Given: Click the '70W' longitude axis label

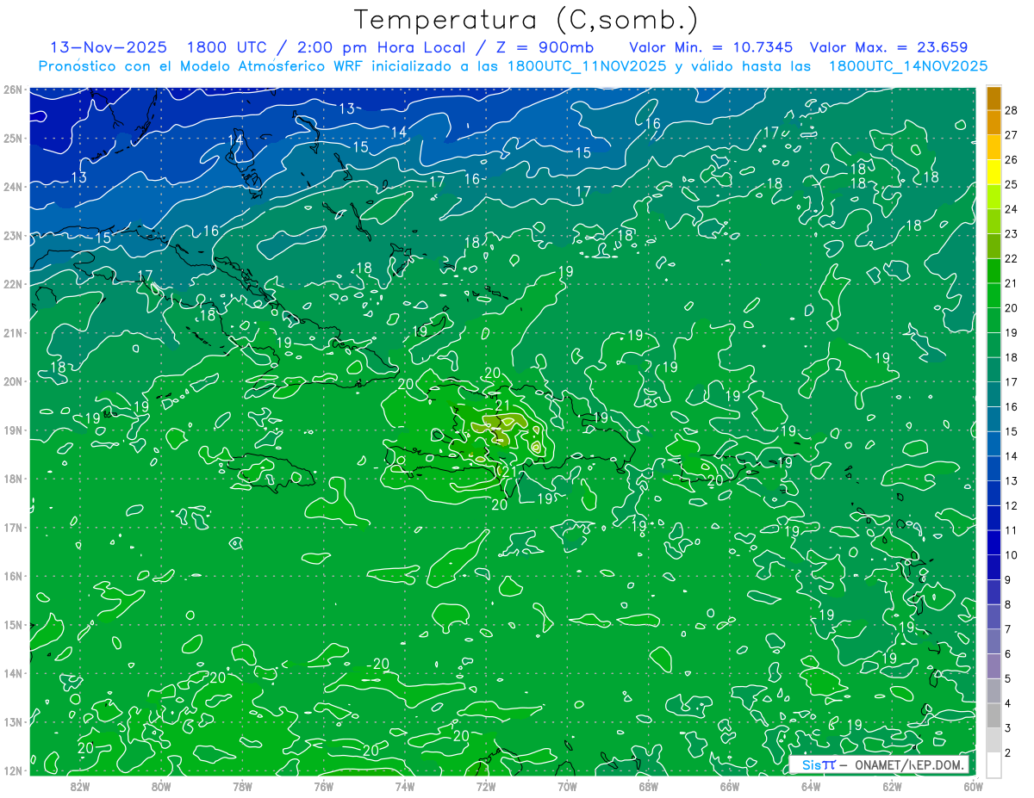Looking at the screenshot, I should coord(567,786).
